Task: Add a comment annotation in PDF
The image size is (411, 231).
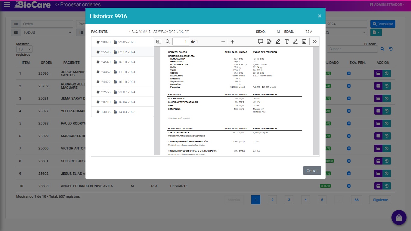Action: pyautogui.click(x=261, y=42)
